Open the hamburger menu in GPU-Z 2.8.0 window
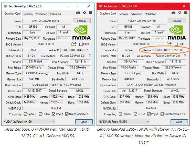This screenshot has height=149, width=191. point(90,13)
